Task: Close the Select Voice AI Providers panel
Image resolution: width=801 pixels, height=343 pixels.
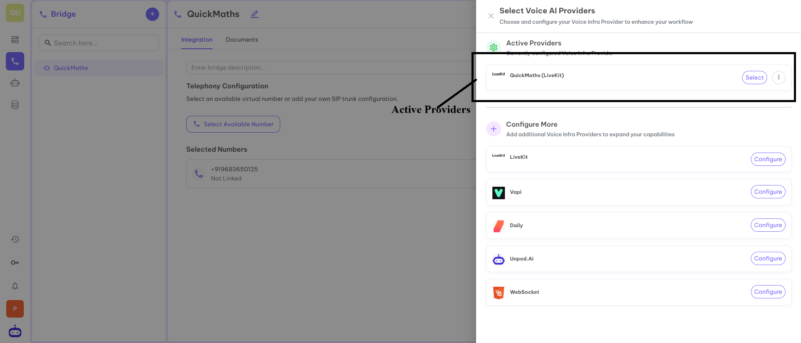Action: (491, 16)
